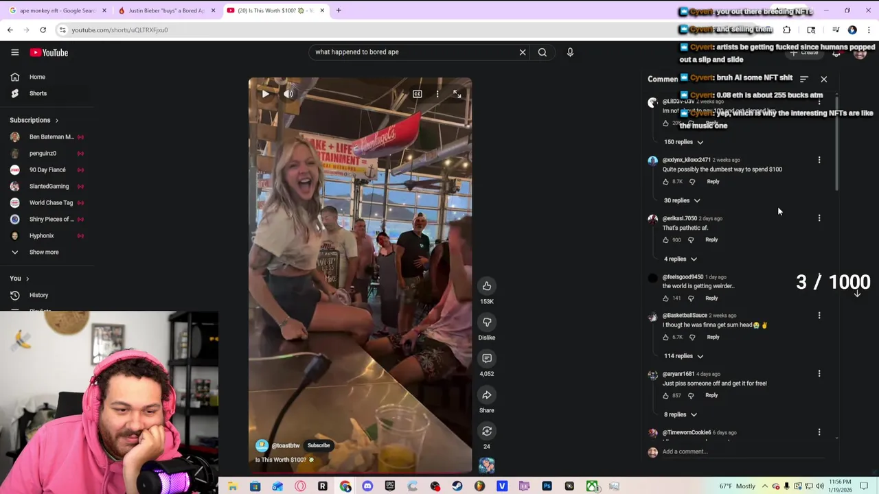879x494 pixels.
Task: Sort comments with the sort icon
Action: pos(804,79)
